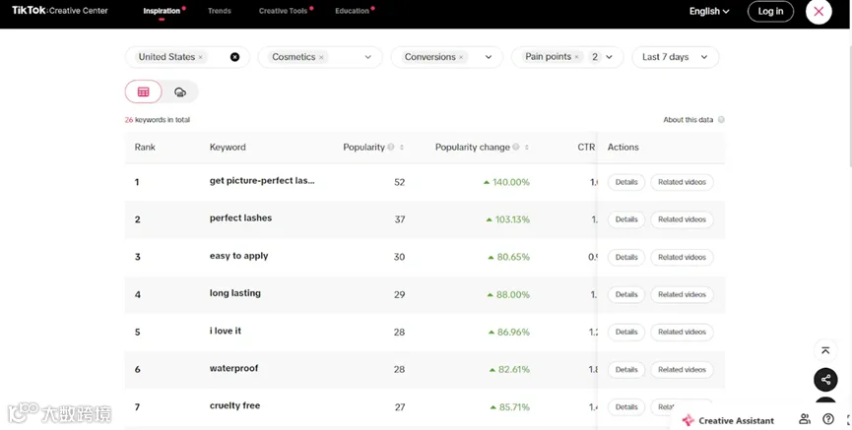Screen dimensions: 852x430
Task: Open the Trends tab
Action: click(x=220, y=11)
